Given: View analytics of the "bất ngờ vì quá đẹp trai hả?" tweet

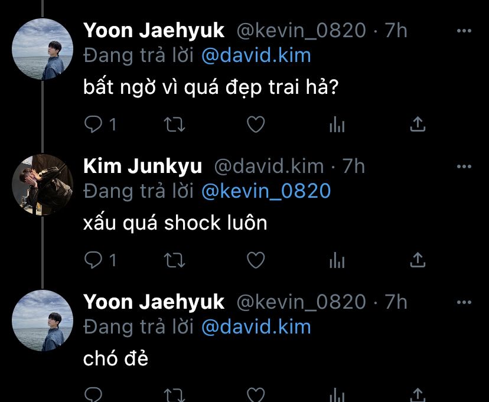Looking at the screenshot, I should (x=337, y=125).
